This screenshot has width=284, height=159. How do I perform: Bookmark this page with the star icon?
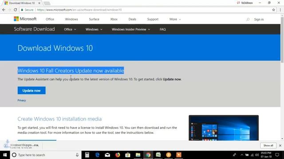[273, 10]
